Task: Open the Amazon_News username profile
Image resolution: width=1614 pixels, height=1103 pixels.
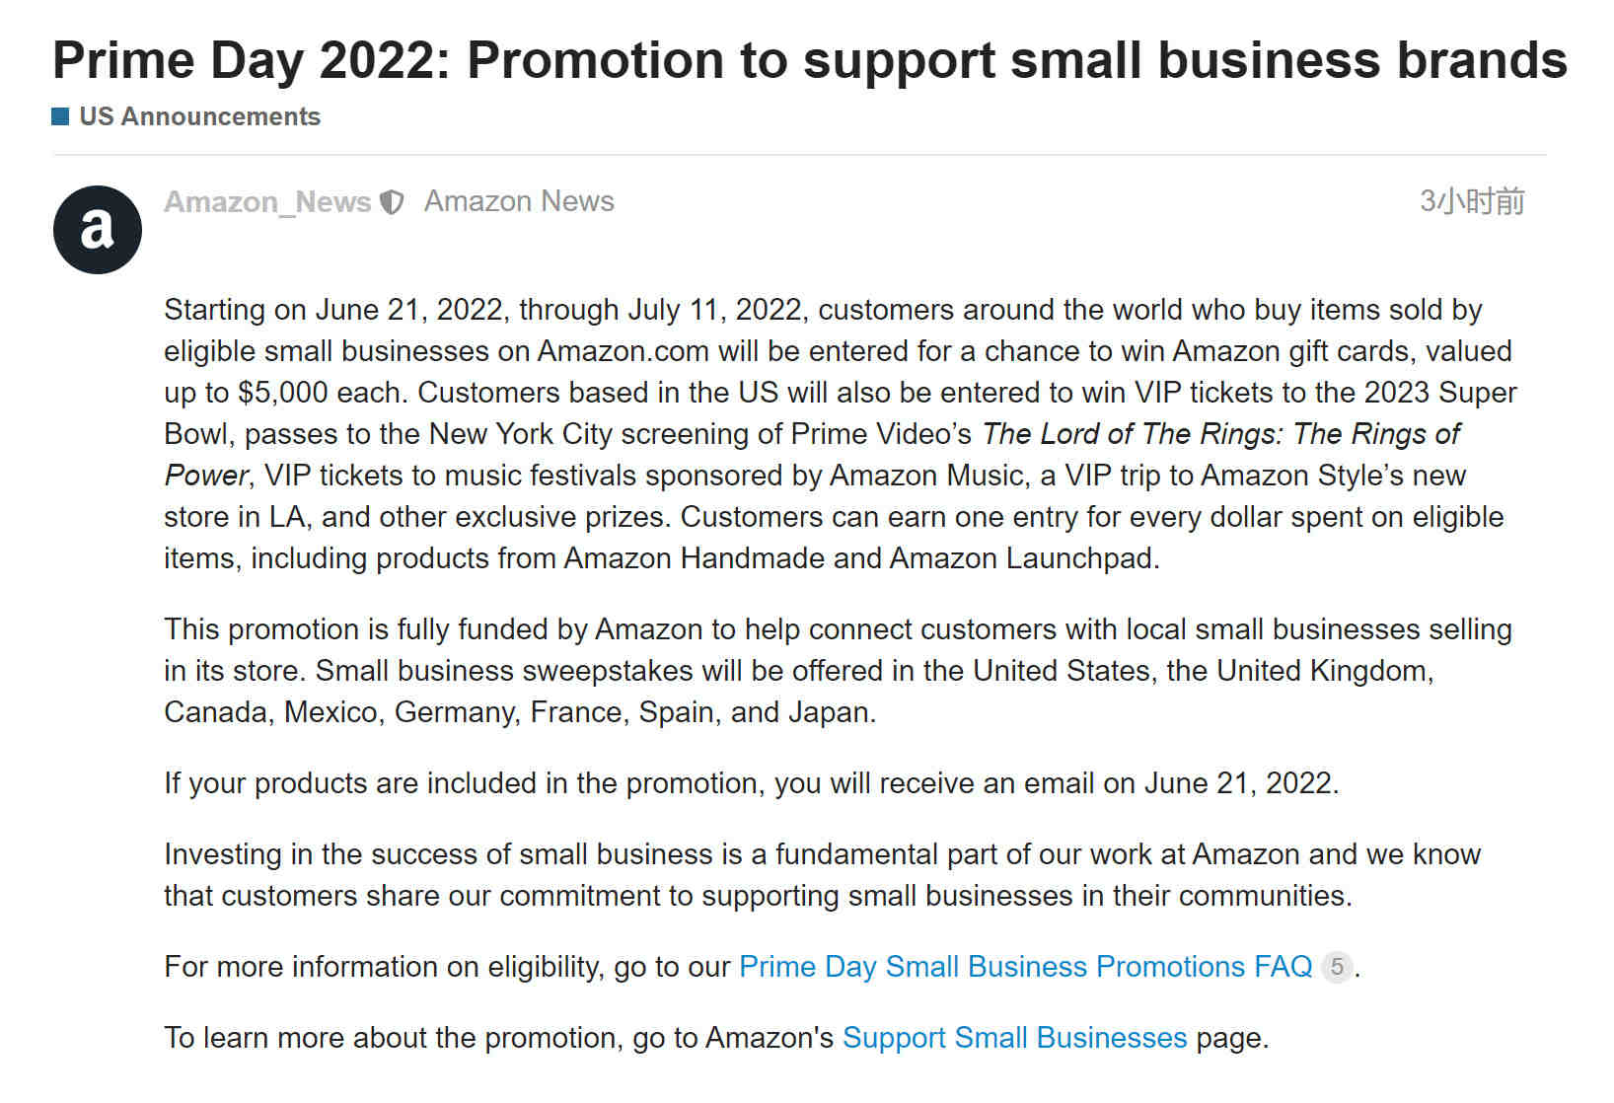Action: [x=267, y=202]
